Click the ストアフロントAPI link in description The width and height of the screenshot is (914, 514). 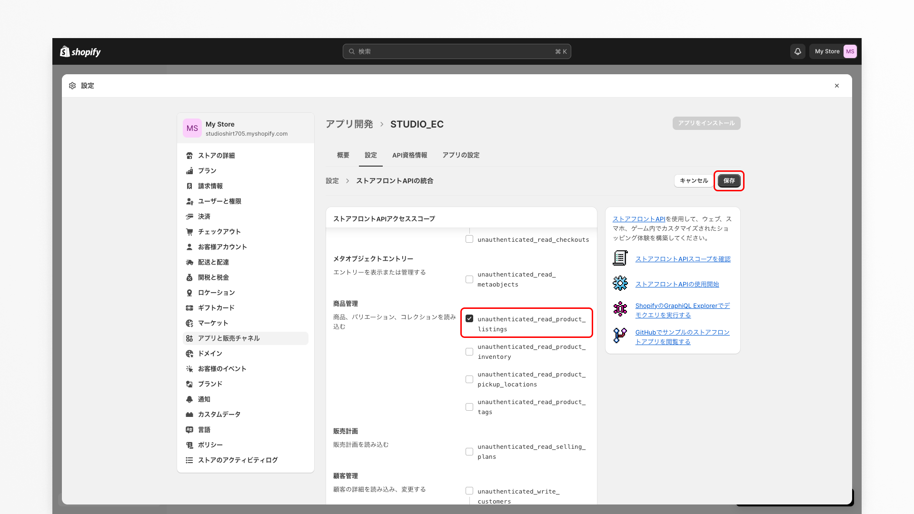pos(639,219)
